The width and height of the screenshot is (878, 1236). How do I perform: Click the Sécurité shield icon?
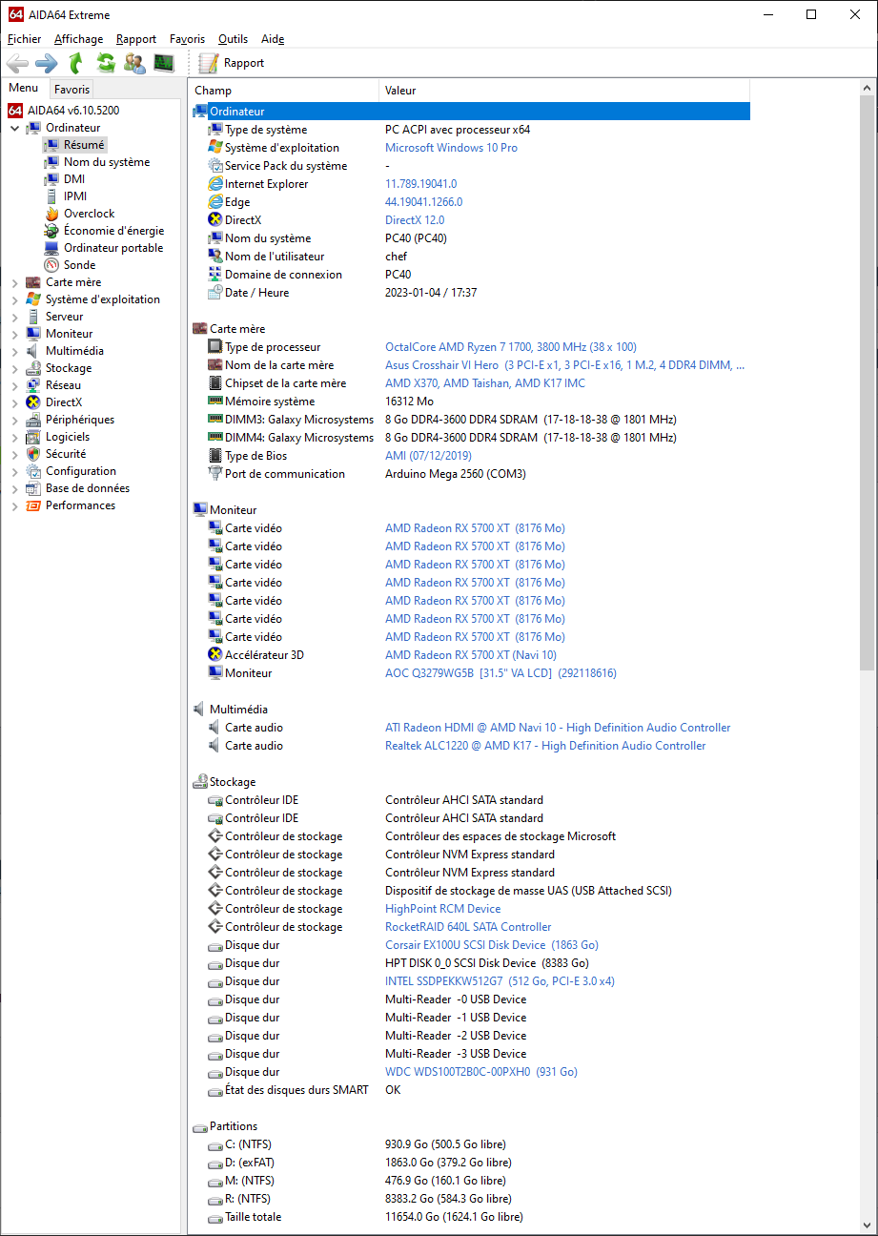tap(33, 454)
